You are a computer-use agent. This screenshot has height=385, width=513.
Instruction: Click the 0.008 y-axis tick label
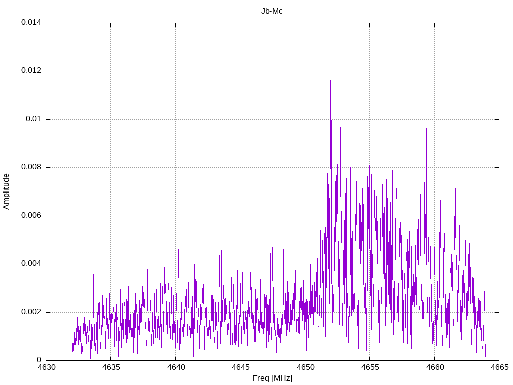pyautogui.click(x=31, y=167)
